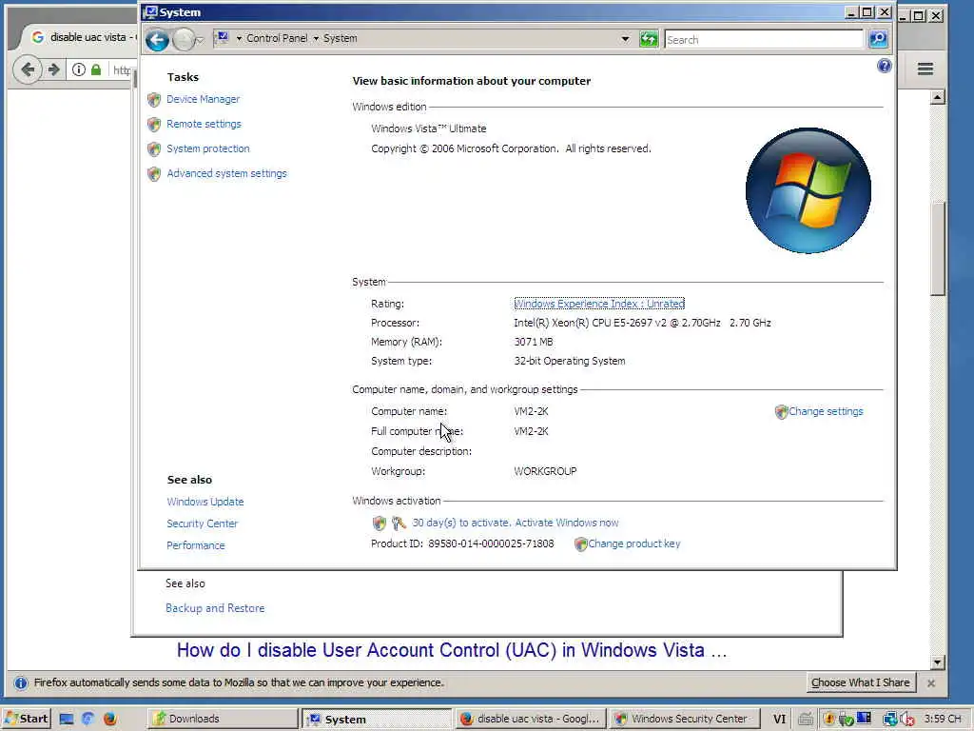Viewport: 974px width, 731px height.
Task: Click Change product key
Action: 634,543
